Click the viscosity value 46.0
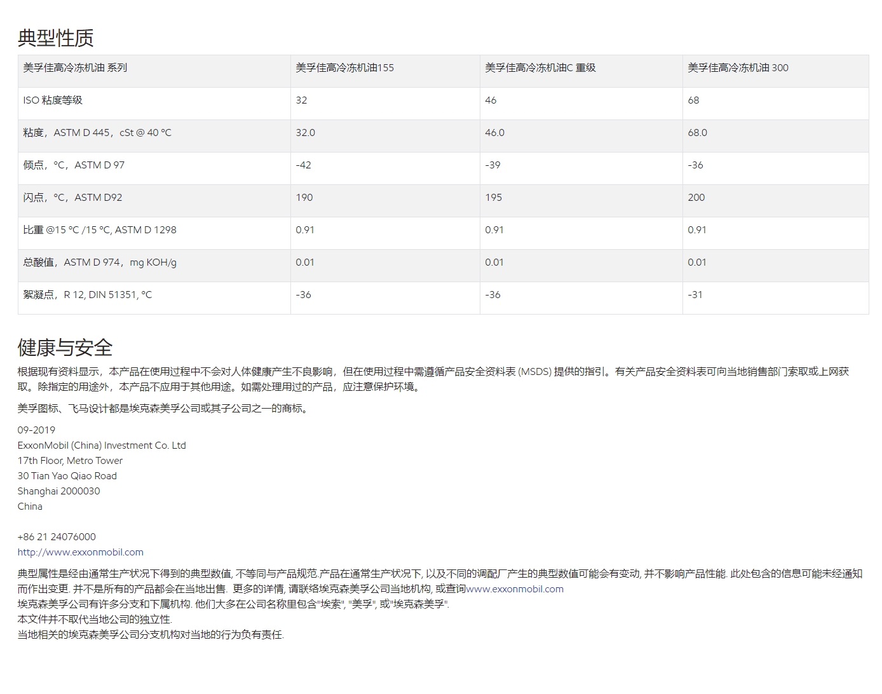Viewport: 882px width, 694px height. tap(494, 133)
